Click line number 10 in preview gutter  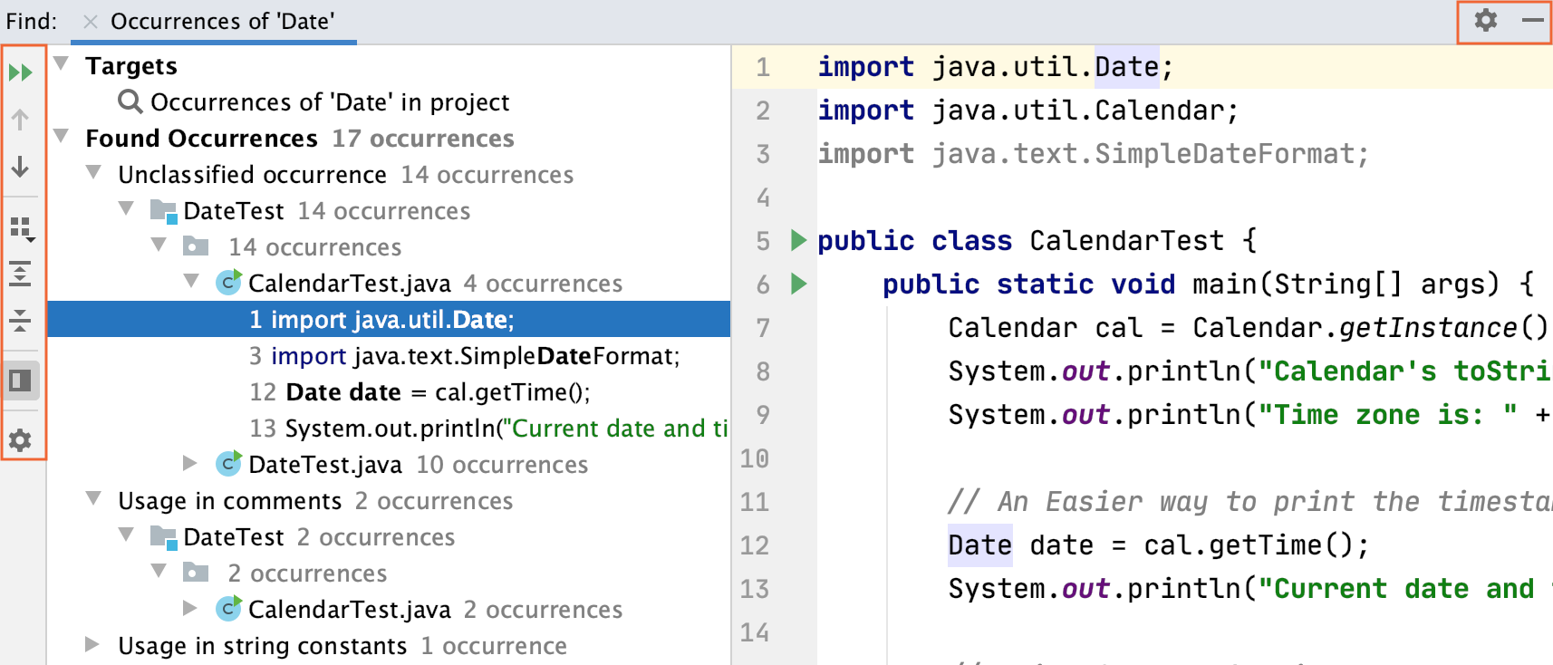point(755,458)
